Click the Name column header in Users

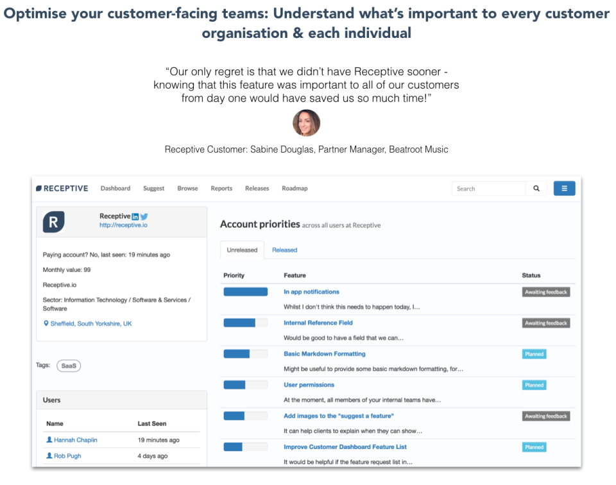pyautogui.click(x=55, y=424)
